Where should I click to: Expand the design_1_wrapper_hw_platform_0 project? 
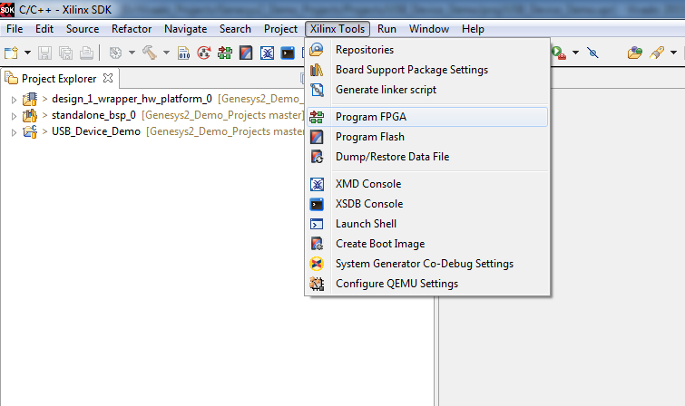pyautogui.click(x=14, y=100)
